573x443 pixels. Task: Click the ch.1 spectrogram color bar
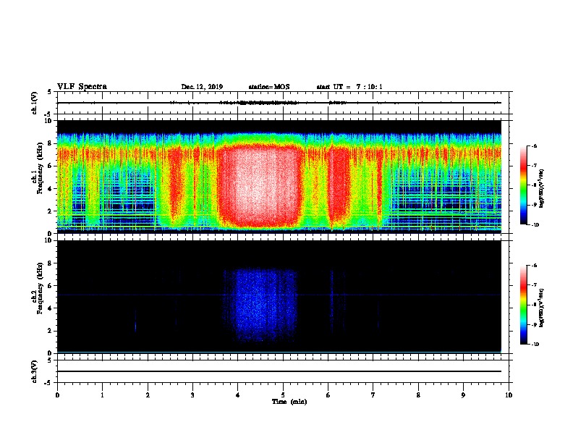tap(523, 185)
